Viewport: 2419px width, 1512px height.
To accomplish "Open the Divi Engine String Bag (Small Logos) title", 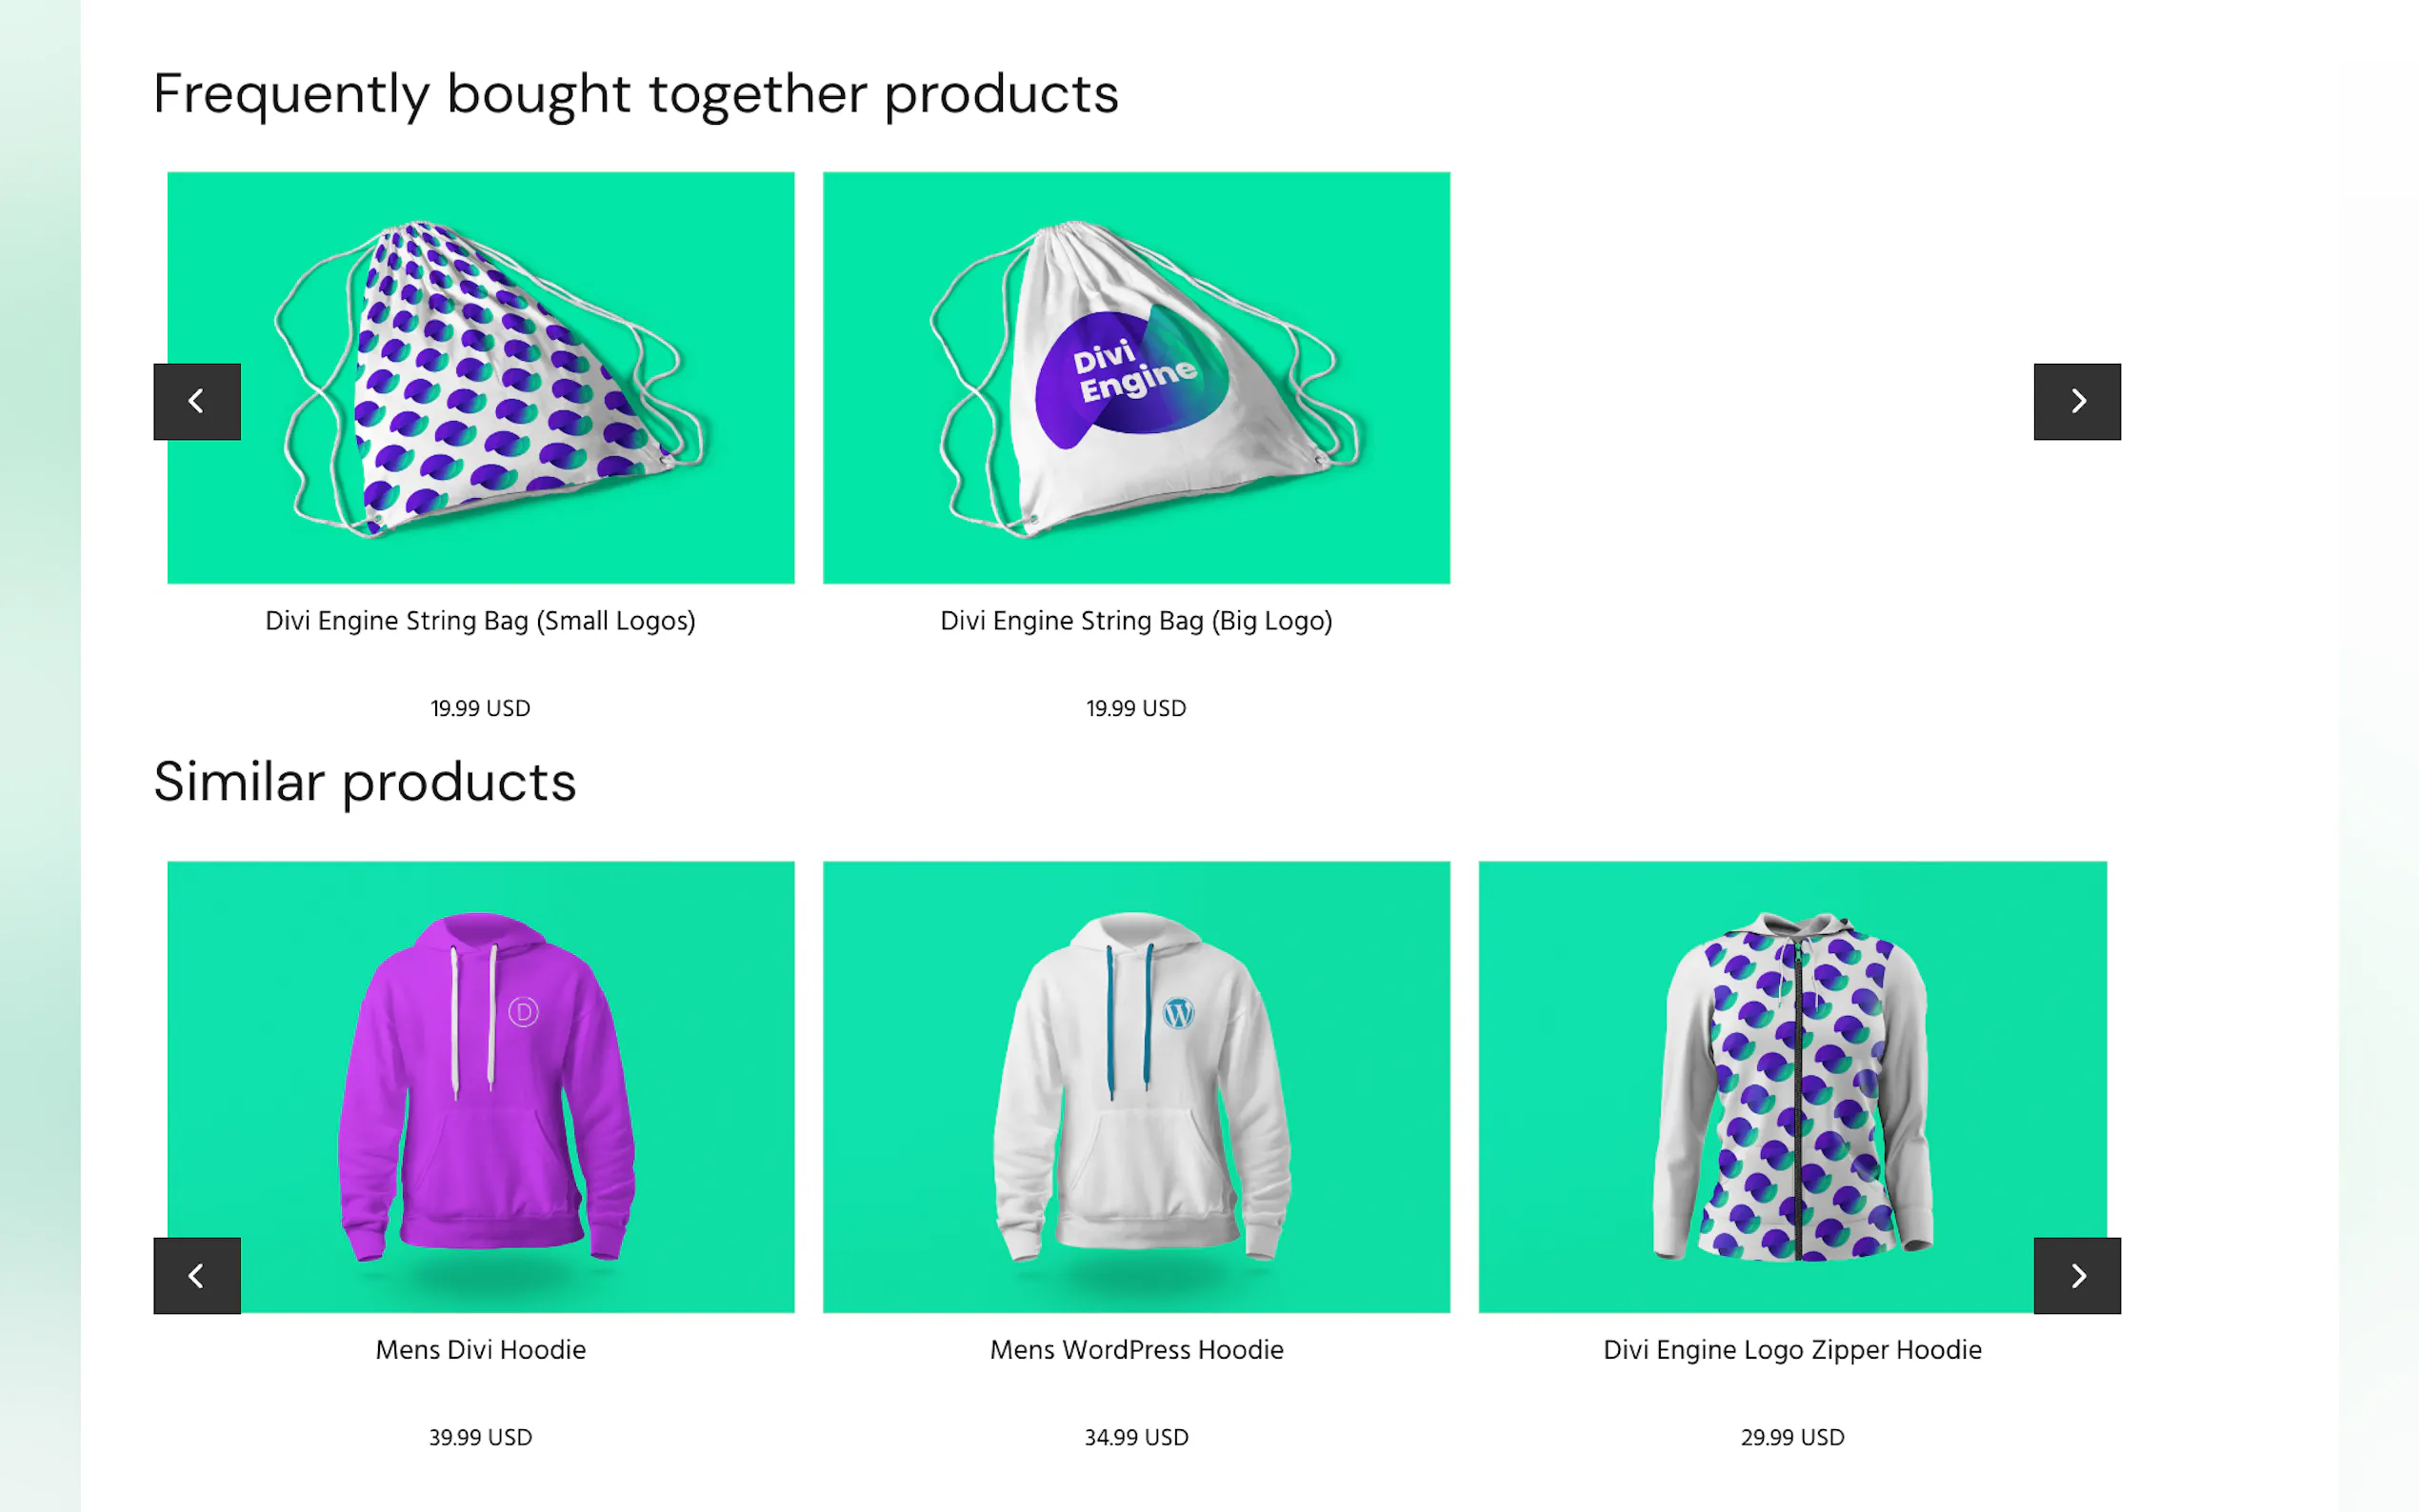I will coord(480,621).
